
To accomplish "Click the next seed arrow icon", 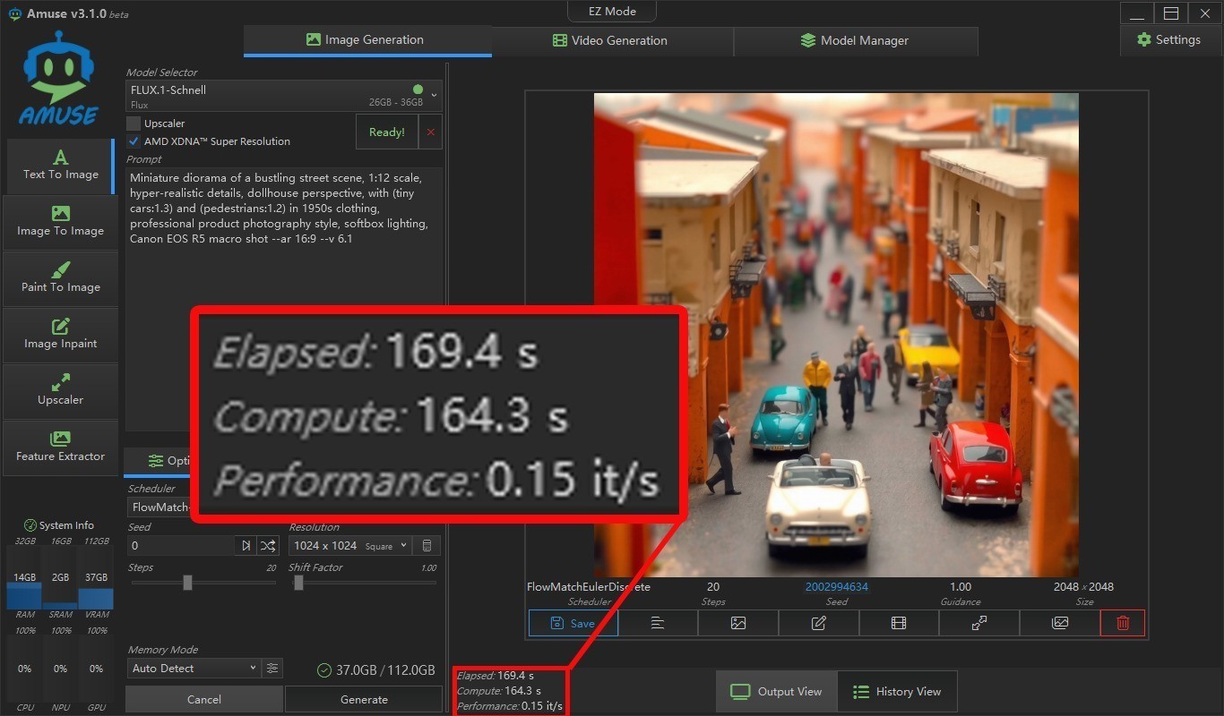I will [246, 546].
